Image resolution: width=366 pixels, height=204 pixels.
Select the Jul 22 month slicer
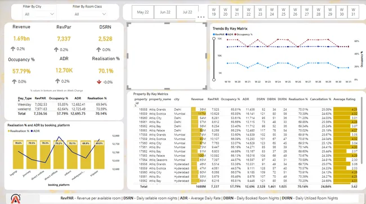coord(188,12)
